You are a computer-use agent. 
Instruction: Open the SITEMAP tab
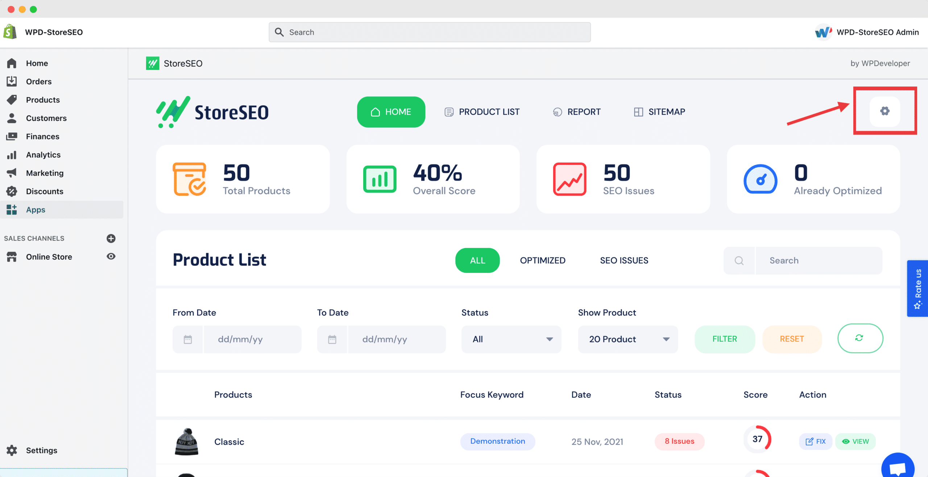(659, 112)
